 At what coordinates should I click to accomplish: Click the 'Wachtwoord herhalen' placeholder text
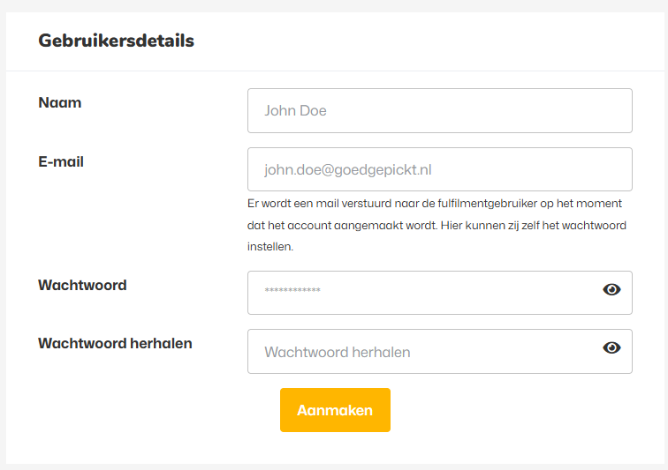337,352
